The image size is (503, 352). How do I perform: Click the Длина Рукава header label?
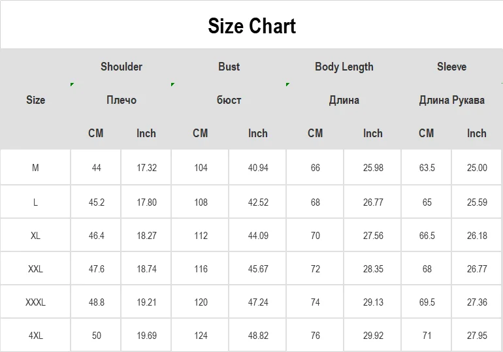(451, 100)
